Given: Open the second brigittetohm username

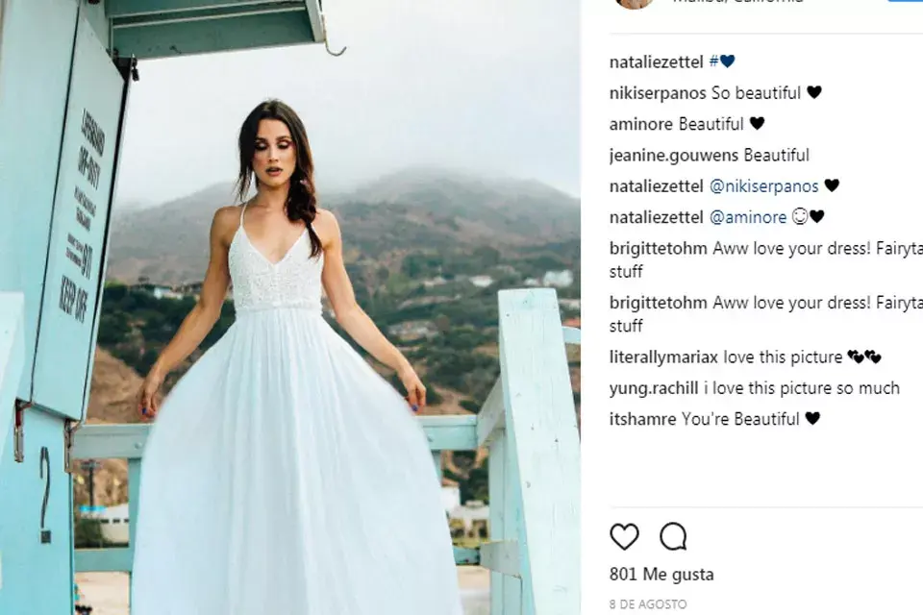Looking at the screenshot, I should (658, 303).
